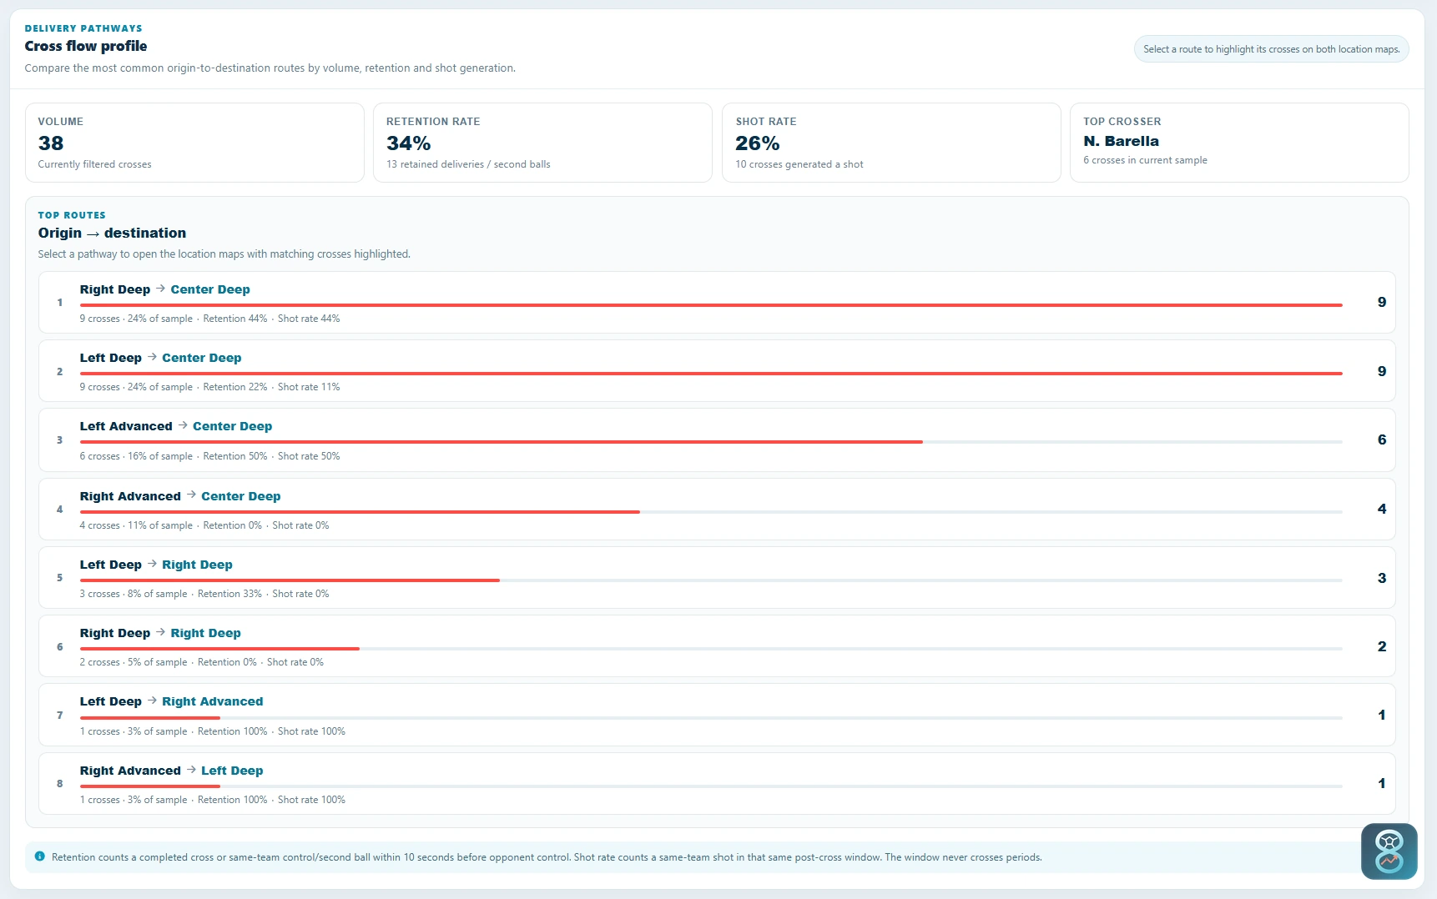This screenshot has height=899, width=1437.
Task: Click the info icon beside Retention note
Action: (39, 856)
